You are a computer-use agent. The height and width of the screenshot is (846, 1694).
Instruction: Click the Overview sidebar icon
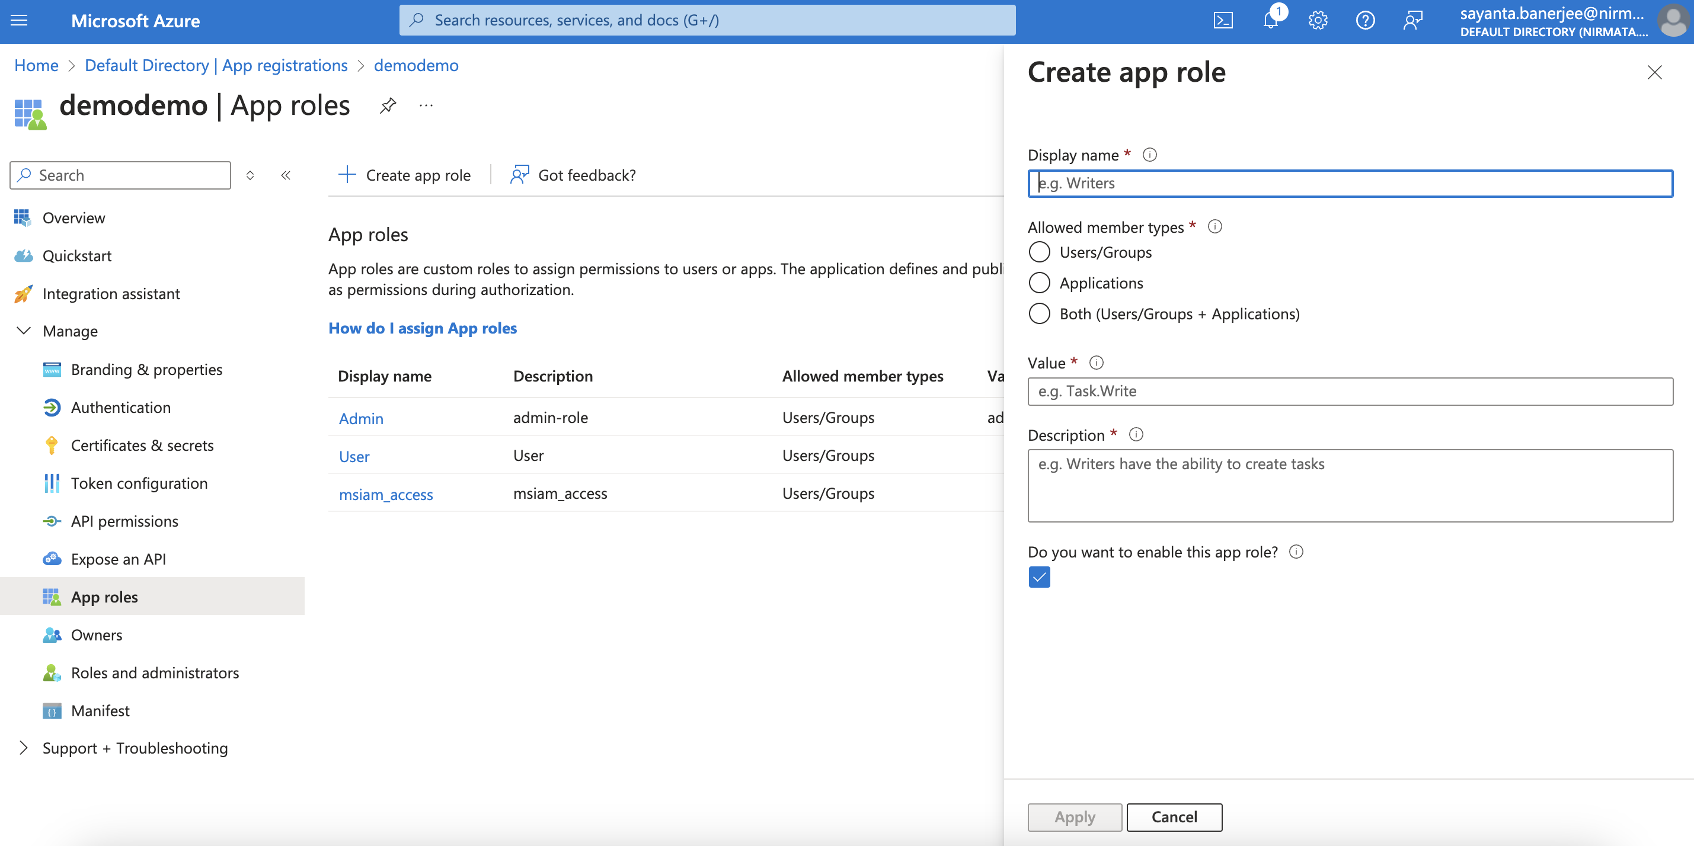tap(23, 217)
